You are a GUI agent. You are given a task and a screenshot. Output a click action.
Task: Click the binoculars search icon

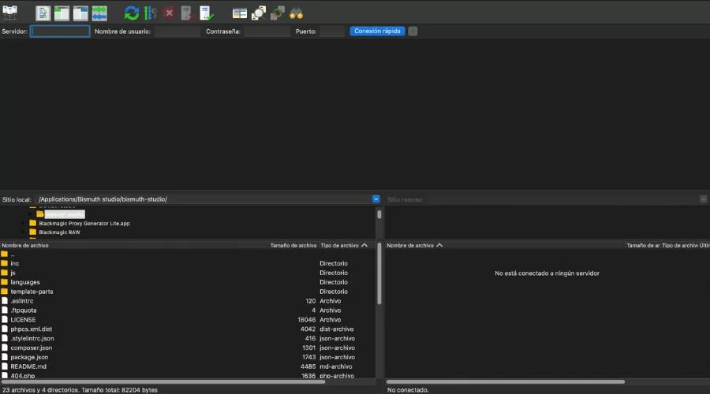[297, 13]
